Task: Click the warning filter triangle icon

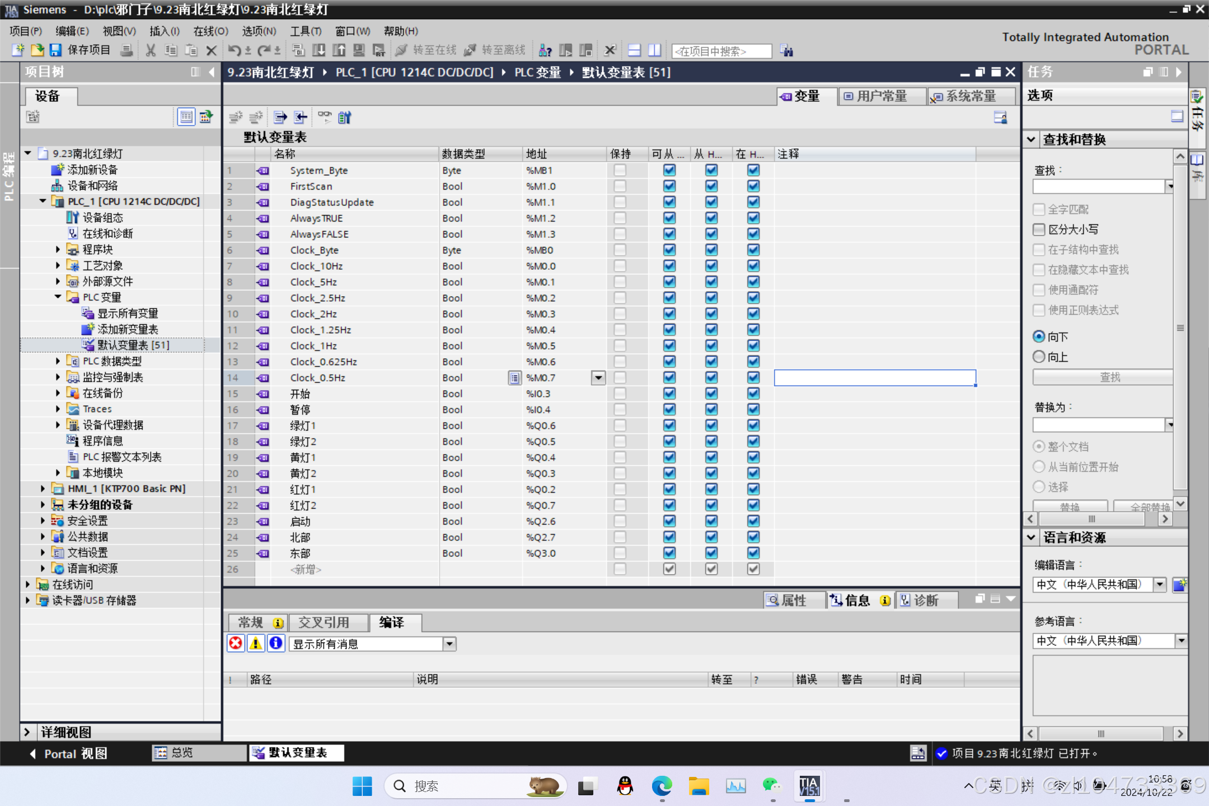Action: 256,643
